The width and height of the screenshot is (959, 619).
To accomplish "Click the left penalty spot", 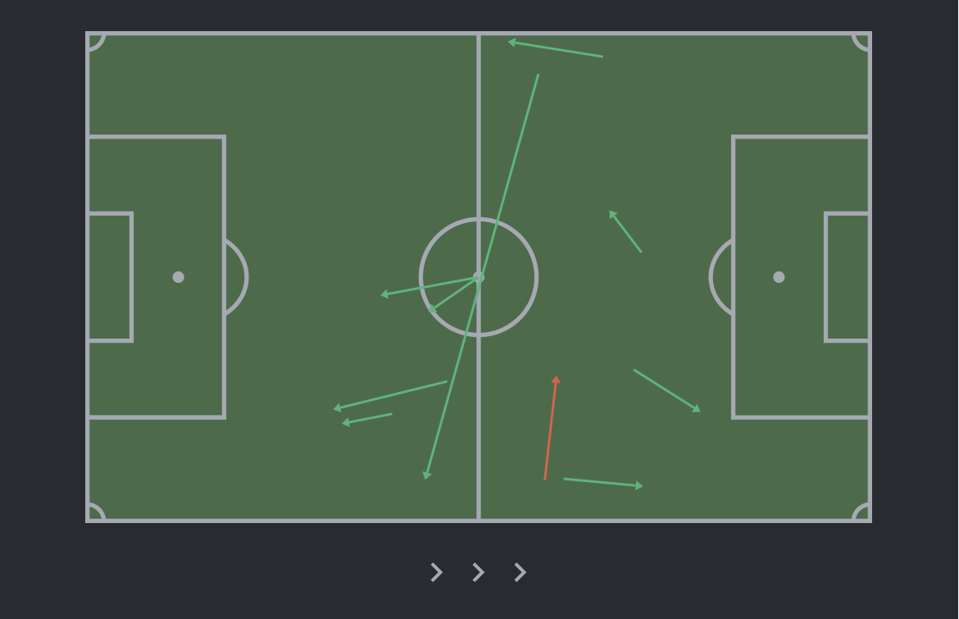I will (x=178, y=277).
